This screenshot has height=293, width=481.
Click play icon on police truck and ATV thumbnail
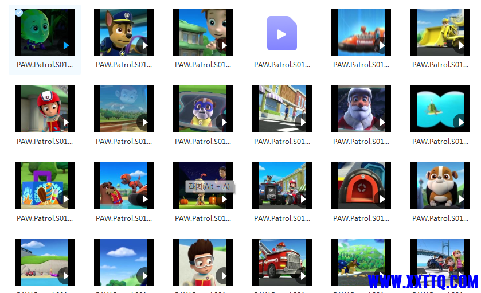pos(303,199)
